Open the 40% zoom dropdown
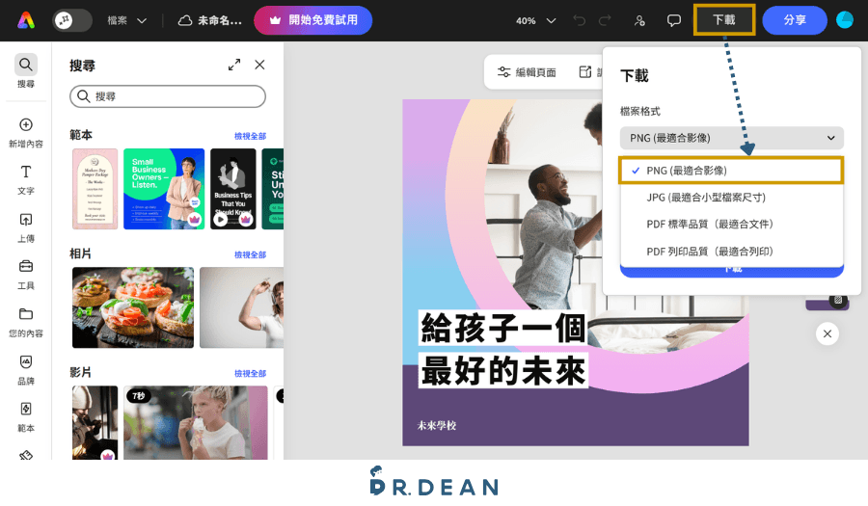868x506 pixels. tap(535, 20)
